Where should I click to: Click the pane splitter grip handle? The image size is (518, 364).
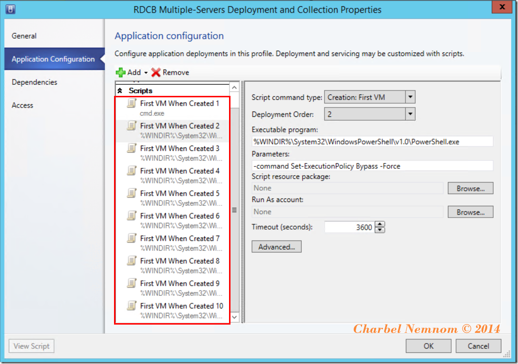pos(243,201)
